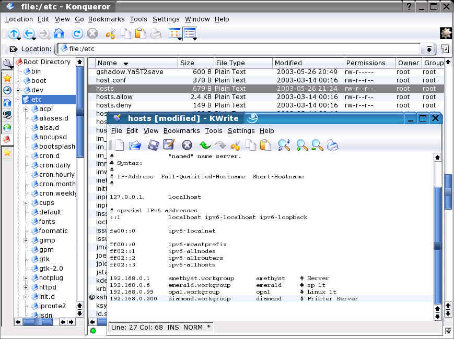This screenshot has width=454, height=339.
Task: Click the folder tree horizontal scrollbar handle
Action: (38, 322)
